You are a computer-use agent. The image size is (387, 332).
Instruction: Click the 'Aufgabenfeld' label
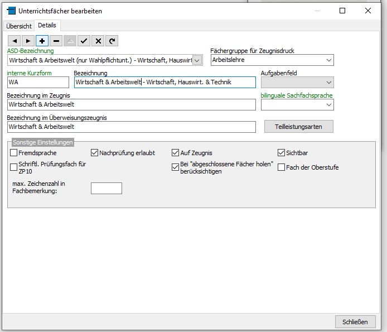coord(279,73)
